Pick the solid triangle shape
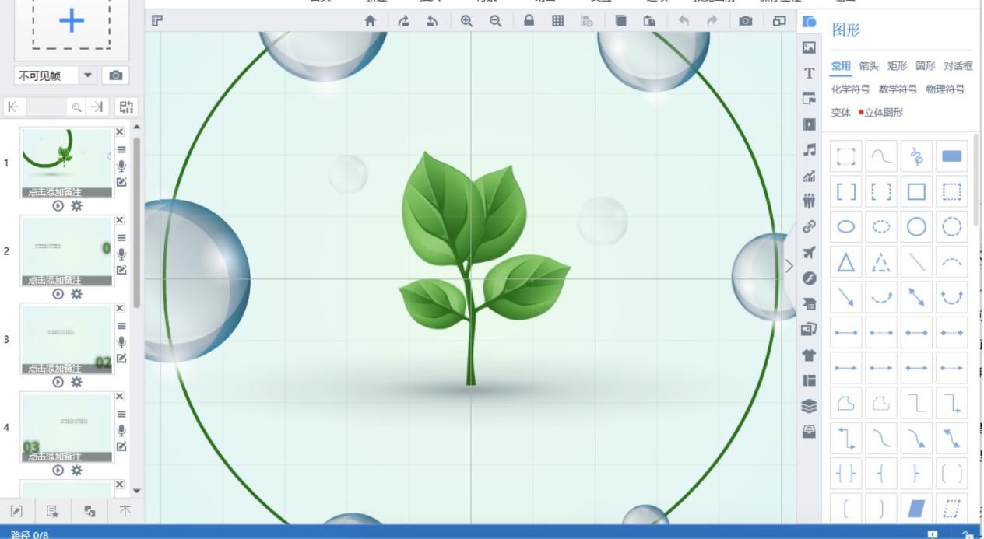Image resolution: width=984 pixels, height=539 pixels. [846, 262]
